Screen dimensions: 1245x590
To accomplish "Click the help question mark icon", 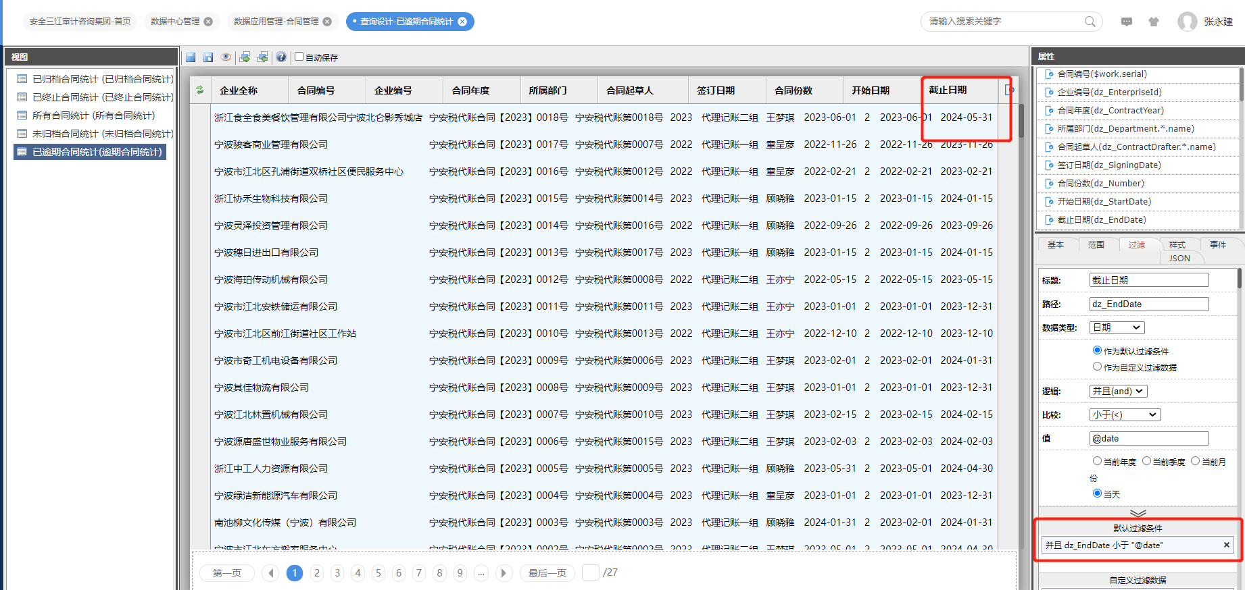I will tap(281, 57).
